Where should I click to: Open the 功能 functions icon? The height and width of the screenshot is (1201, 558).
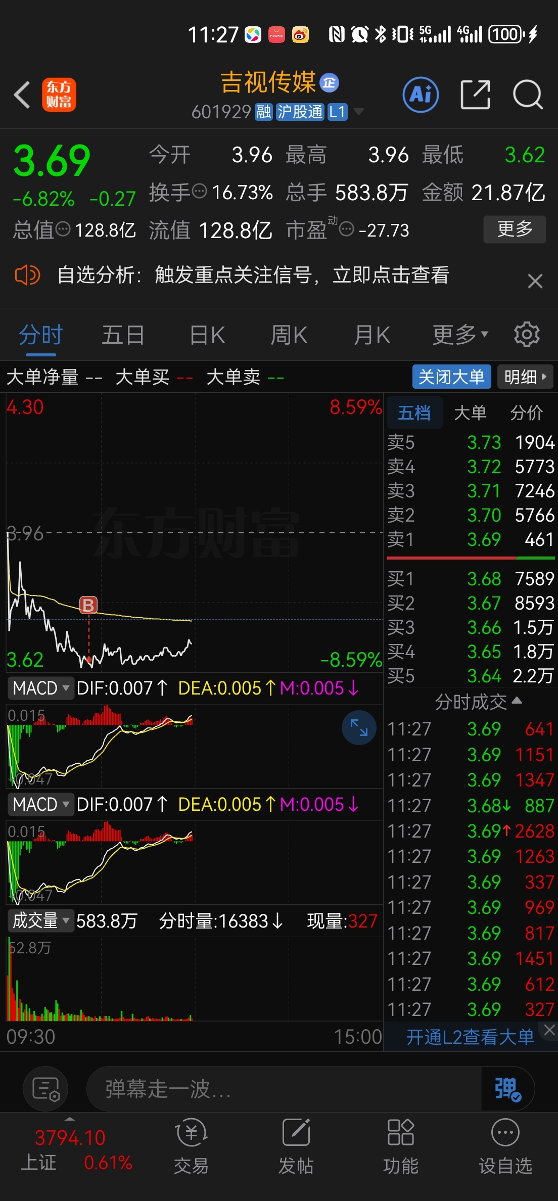click(400, 1146)
